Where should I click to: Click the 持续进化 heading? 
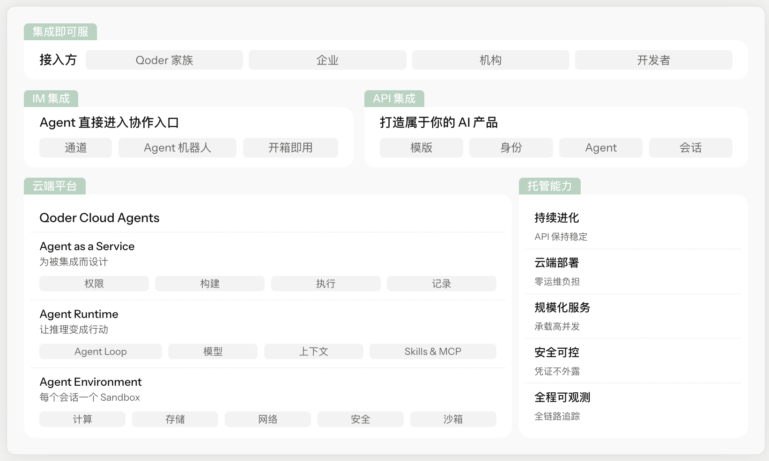click(x=557, y=218)
